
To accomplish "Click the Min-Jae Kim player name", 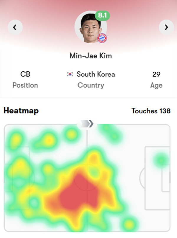I will tap(91, 55).
